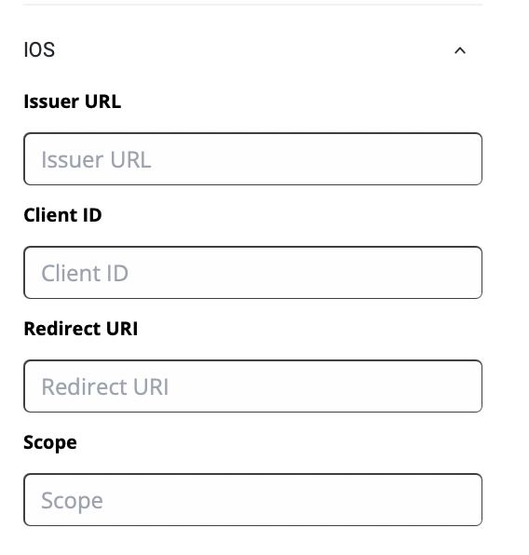This screenshot has width=529, height=555.
Task: Select the gray Scope placeholder text
Action: tap(72, 501)
